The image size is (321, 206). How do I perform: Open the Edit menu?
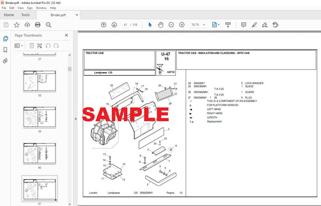12,8
